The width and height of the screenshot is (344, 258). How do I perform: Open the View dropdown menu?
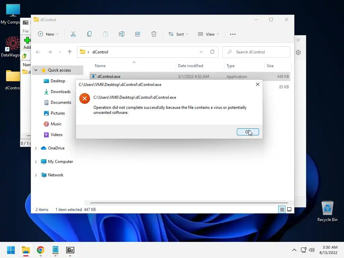point(208,34)
